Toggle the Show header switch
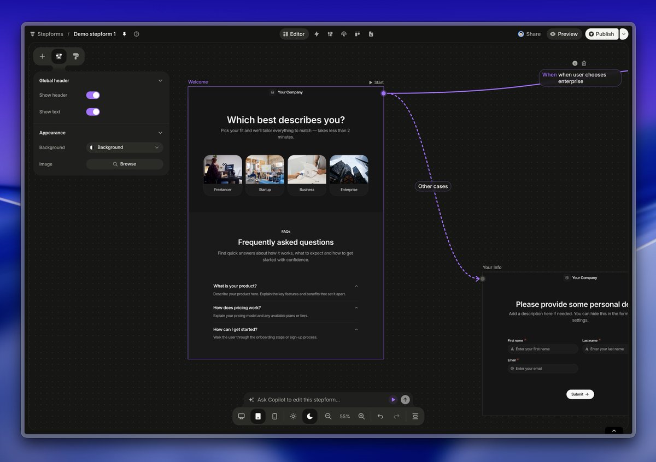Screen dimensions: 656x462 [x=93, y=95]
